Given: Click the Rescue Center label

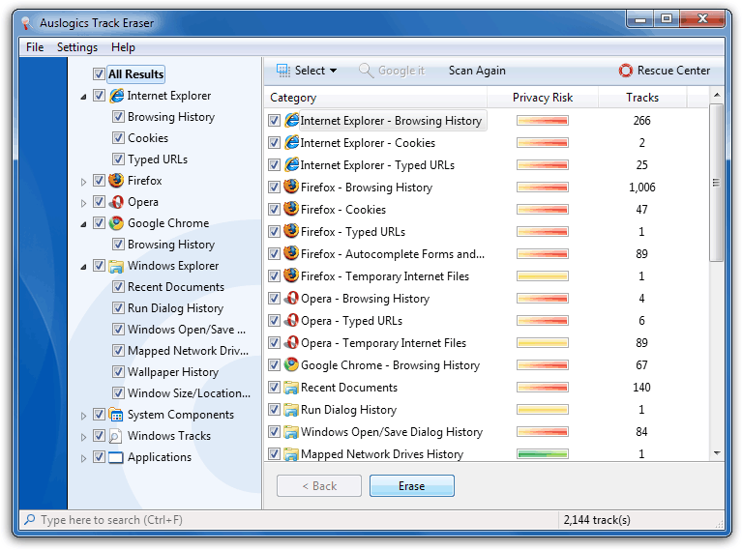Looking at the screenshot, I should [673, 71].
